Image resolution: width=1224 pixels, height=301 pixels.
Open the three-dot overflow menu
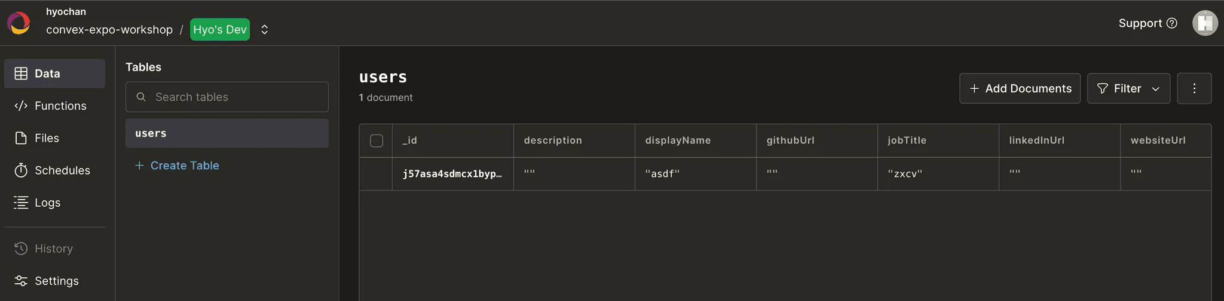pyautogui.click(x=1194, y=88)
